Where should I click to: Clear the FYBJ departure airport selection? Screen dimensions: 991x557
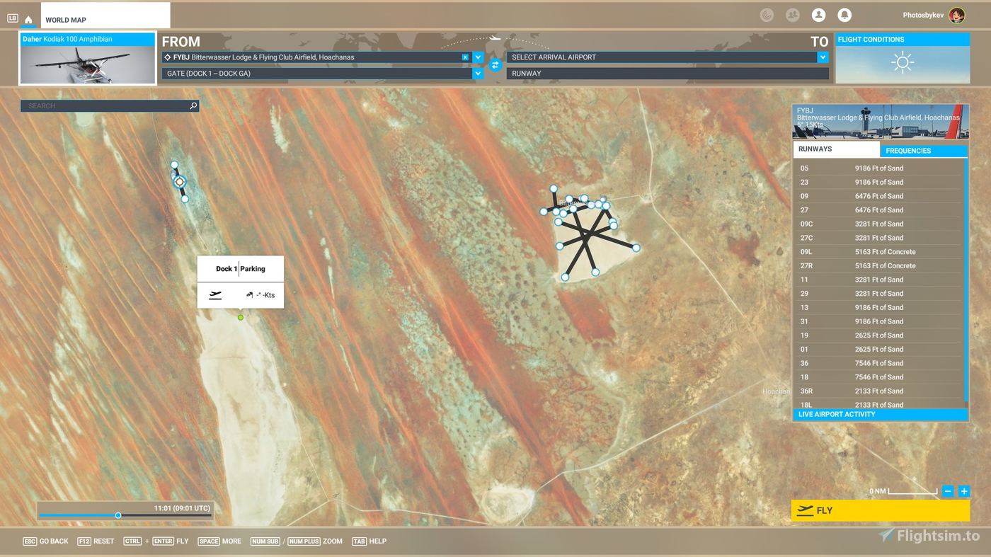pos(465,57)
